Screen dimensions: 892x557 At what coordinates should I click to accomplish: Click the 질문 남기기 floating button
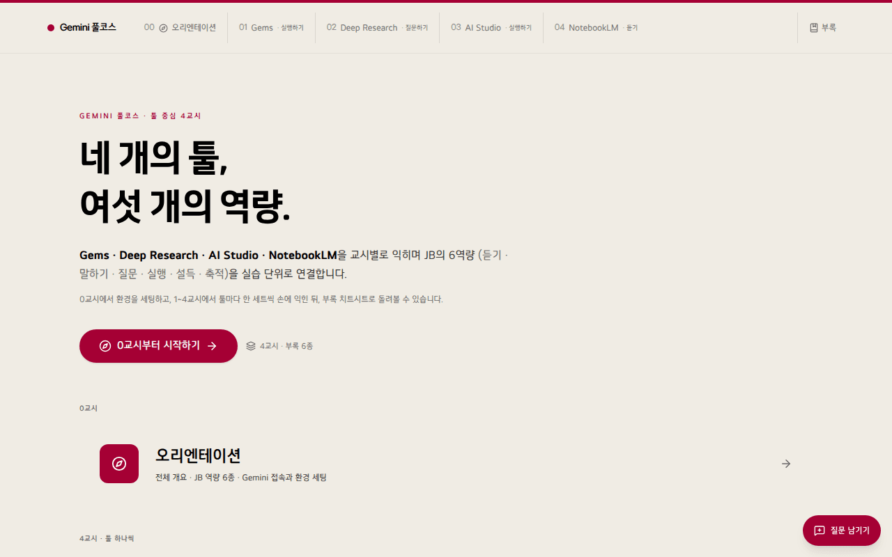point(842,531)
